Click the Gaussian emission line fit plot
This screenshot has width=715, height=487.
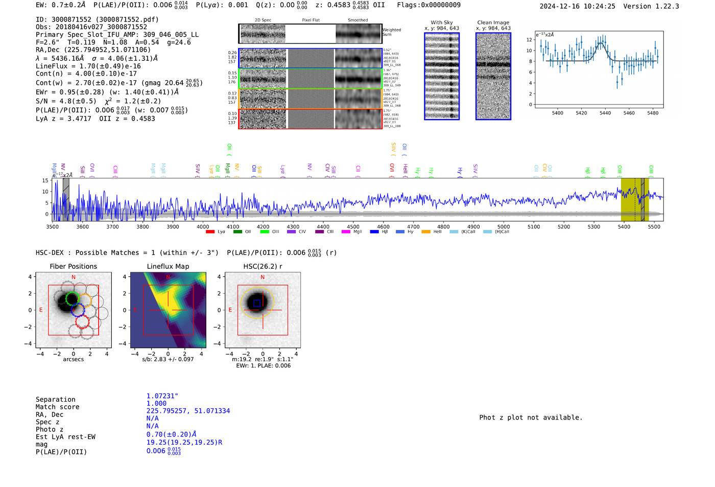tap(599, 70)
